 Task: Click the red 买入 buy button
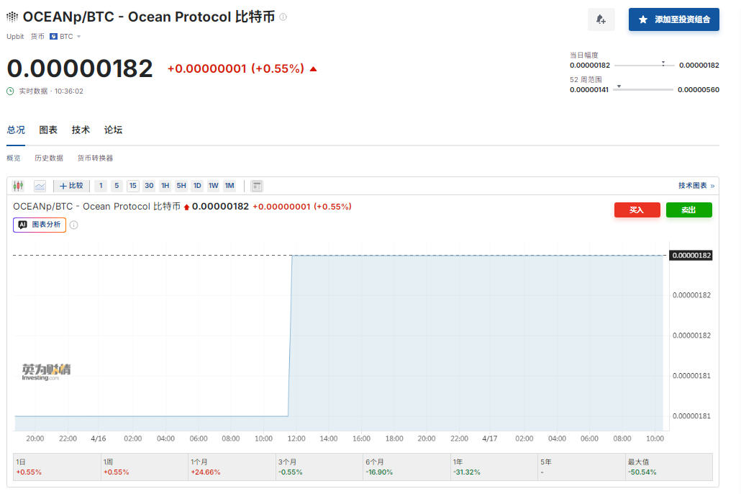637,210
